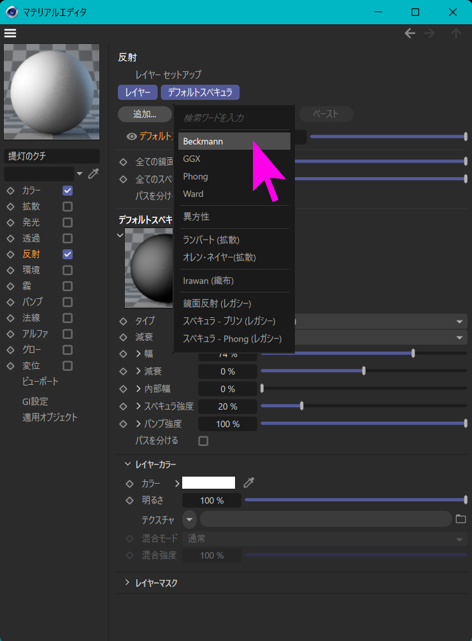Enable the 発光 channel checkbox
This screenshot has width=472, height=641.
click(x=68, y=222)
